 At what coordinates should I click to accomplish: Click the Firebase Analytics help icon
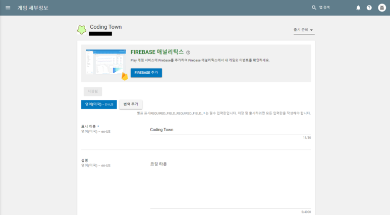[188, 52]
